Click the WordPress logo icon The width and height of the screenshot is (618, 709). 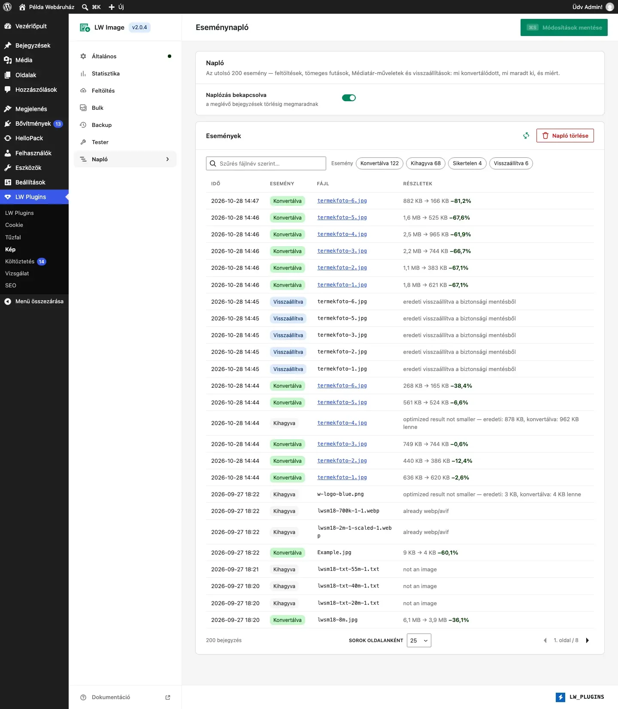click(7, 7)
